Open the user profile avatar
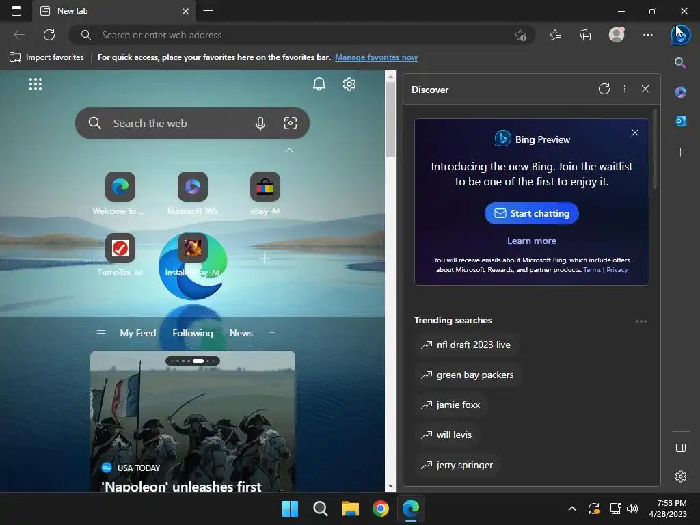700x525 pixels. click(617, 35)
